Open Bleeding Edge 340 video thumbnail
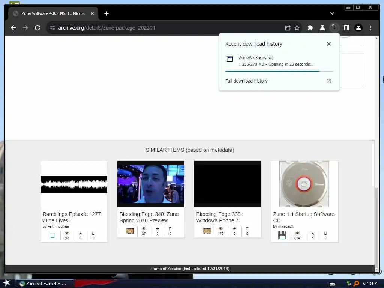 151,184
